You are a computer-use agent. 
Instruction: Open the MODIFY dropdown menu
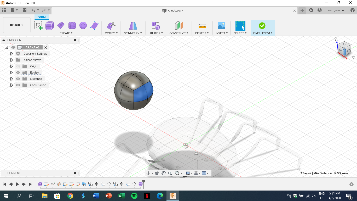(x=111, y=33)
